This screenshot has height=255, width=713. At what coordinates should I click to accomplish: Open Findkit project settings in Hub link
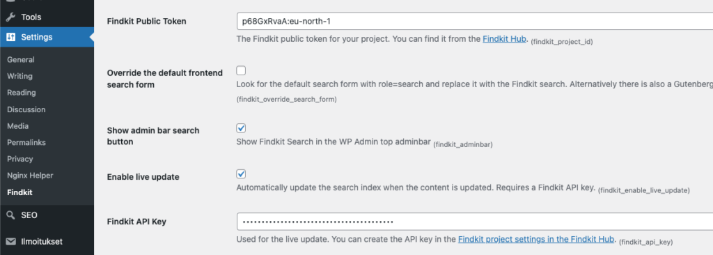point(537,239)
